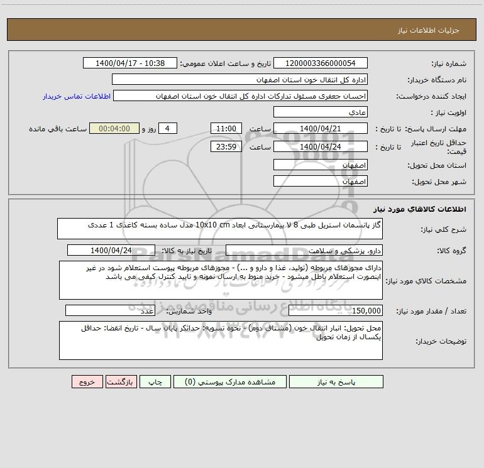Click the request creator field احسان جعفری
The image size is (484, 468).
coord(240,95)
